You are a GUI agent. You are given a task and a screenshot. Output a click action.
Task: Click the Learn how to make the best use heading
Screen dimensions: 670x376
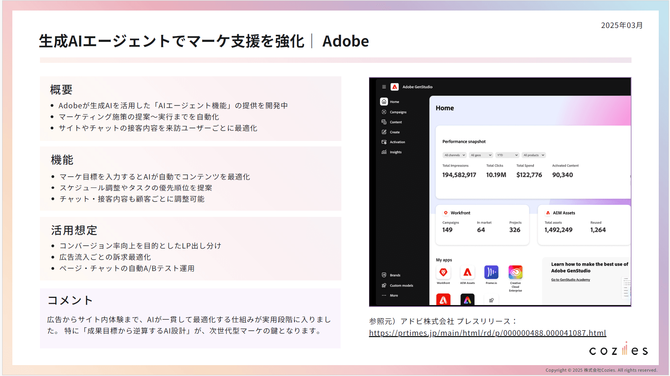tap(589, 267)
